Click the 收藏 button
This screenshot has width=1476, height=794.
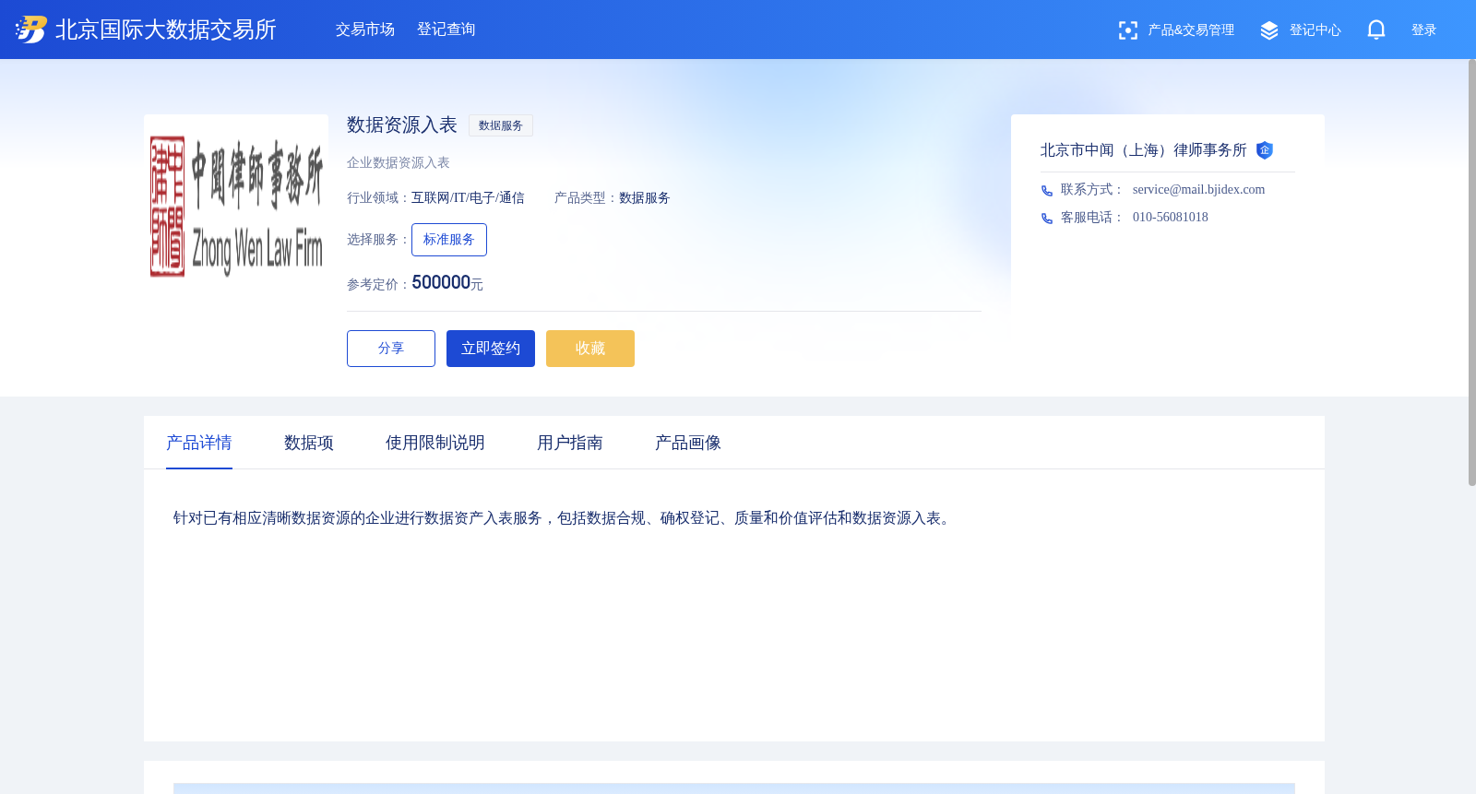click(x=590, y=349)
